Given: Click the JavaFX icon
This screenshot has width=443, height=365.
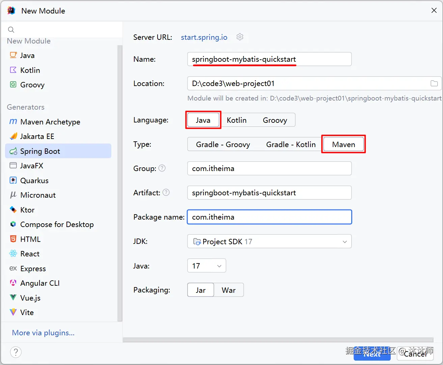Looking at the screenshot, I should click(x=13, y=166).
